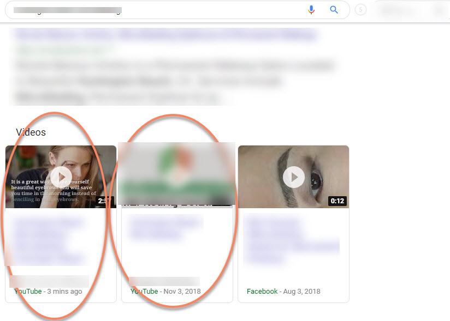Click YouTube source dated Nov 3, 2018

point(165,291)
